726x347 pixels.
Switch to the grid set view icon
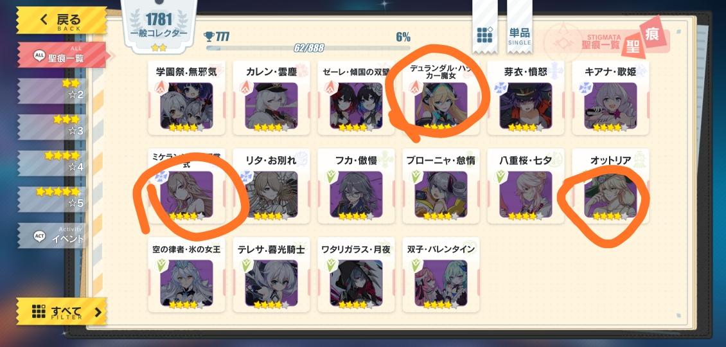tap(485, 34)
